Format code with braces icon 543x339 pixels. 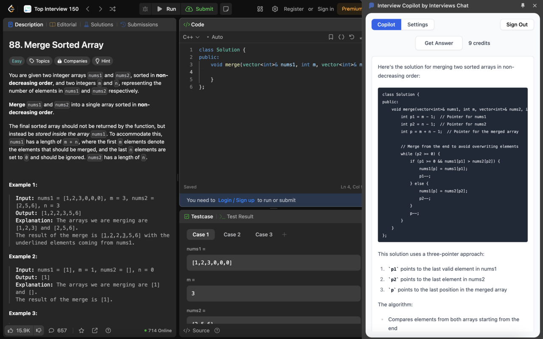coord(341,37)
